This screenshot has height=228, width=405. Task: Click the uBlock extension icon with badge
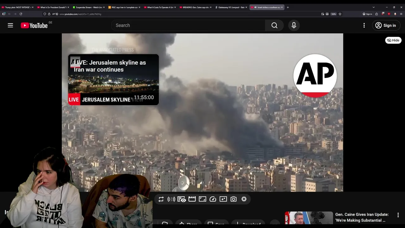(x=383, y=14)
